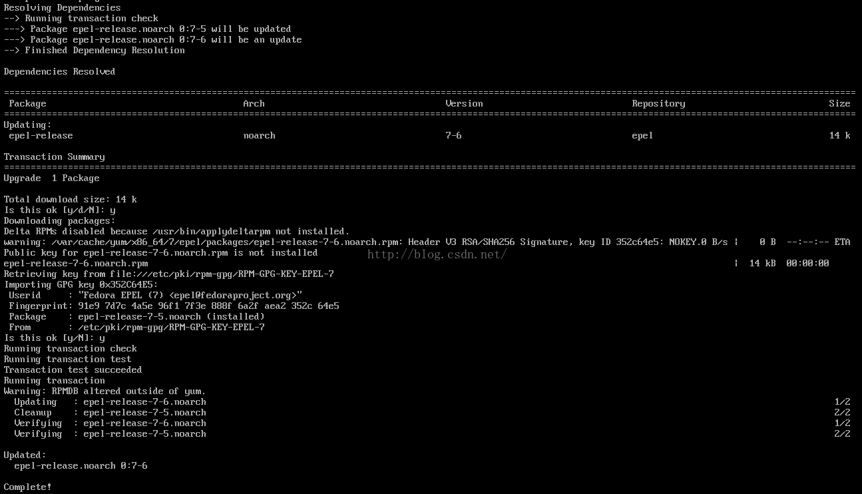The image size is (862, 494).
Task: Click the '14 kB 00:00:00' download status
Action: click(x=789, y=264)
